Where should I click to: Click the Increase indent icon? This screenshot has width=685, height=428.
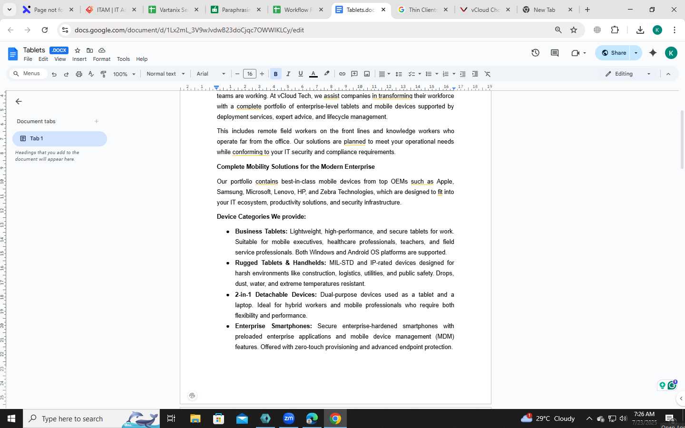475,74
